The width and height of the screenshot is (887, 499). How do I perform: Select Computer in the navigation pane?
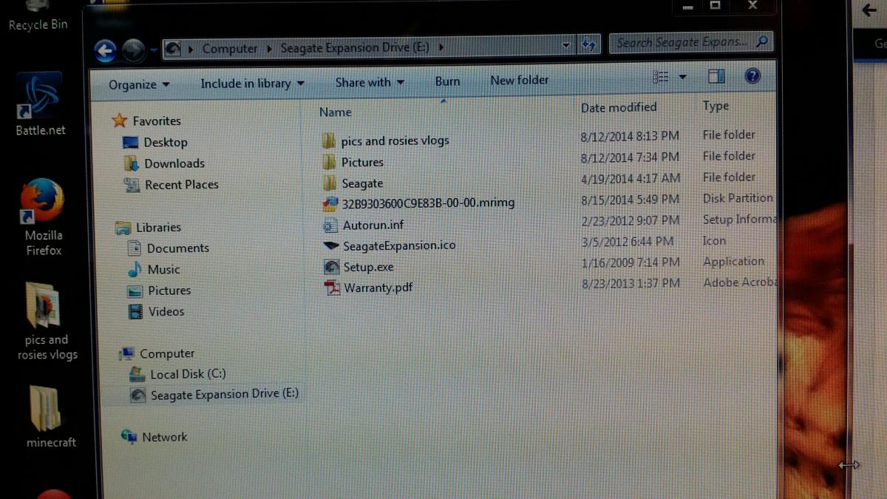click(x=167, y=354)
